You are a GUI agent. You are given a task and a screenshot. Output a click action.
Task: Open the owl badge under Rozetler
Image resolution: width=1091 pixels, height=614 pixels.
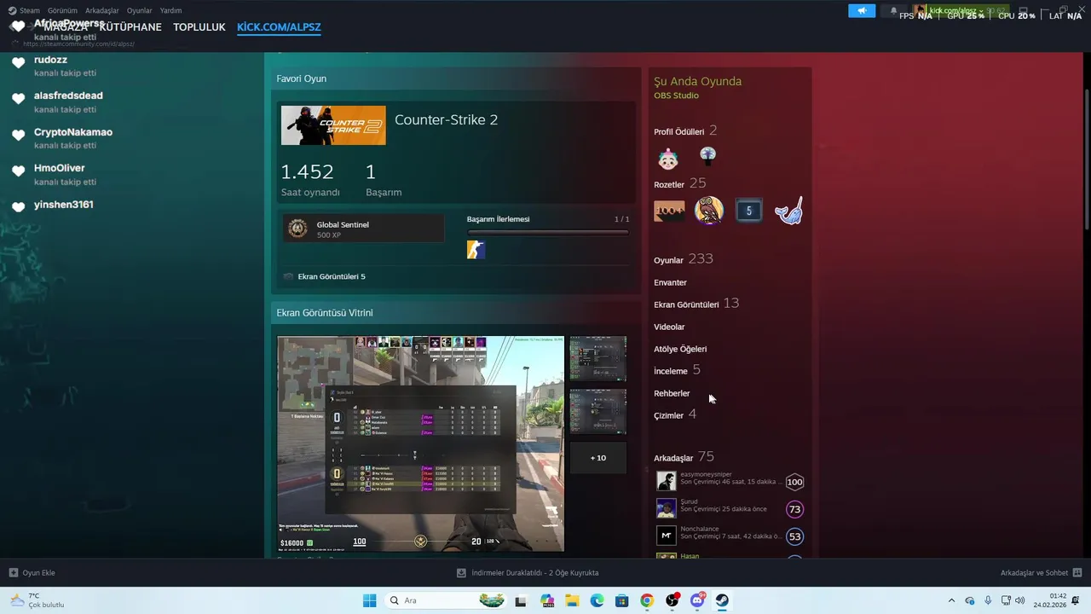[709, 210]
